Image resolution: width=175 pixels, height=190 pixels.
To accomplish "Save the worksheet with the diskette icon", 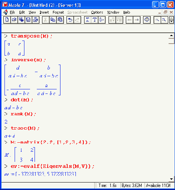I will click(x=29, y=20).
